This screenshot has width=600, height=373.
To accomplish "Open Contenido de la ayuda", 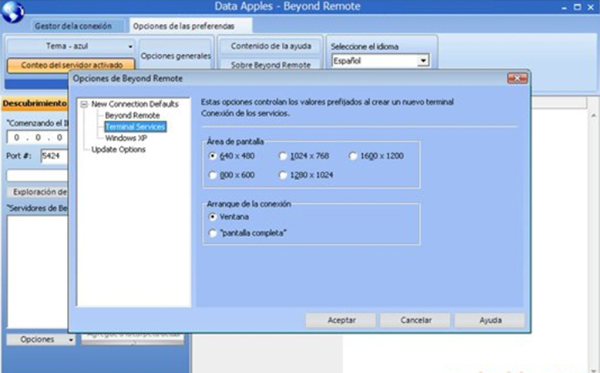I will pyautogui.click(x=271, y=47).
